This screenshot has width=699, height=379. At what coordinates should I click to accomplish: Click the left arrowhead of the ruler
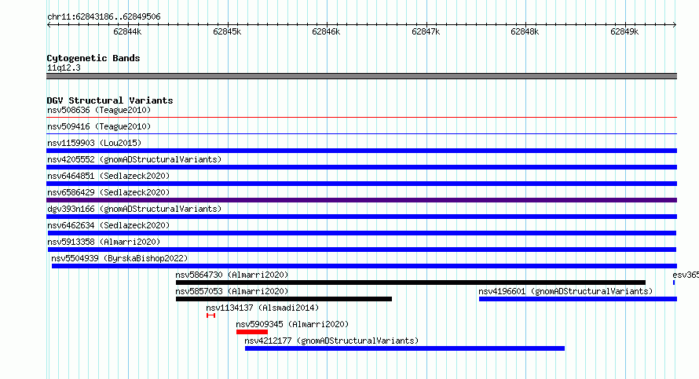point(49,24)
